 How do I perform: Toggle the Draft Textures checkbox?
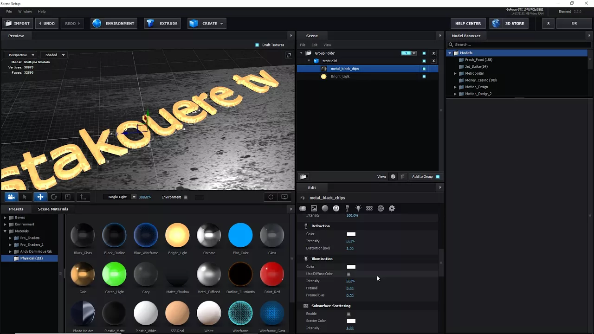pyautogui.click(x=257, y=45)
